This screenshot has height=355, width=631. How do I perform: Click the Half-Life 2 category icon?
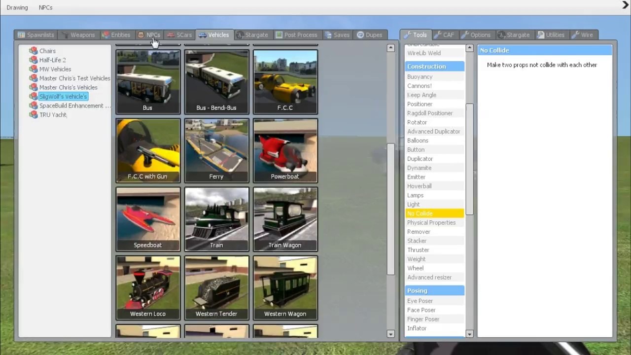tap(34, 60)
